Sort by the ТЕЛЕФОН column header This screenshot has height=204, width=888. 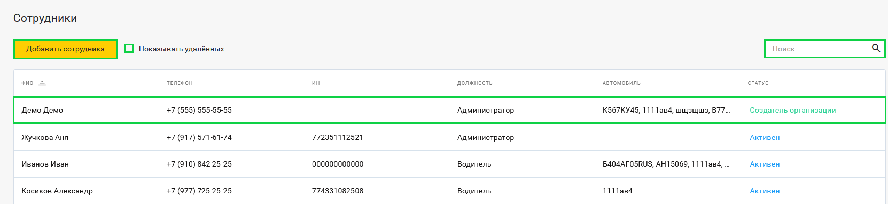click(180, 83)
